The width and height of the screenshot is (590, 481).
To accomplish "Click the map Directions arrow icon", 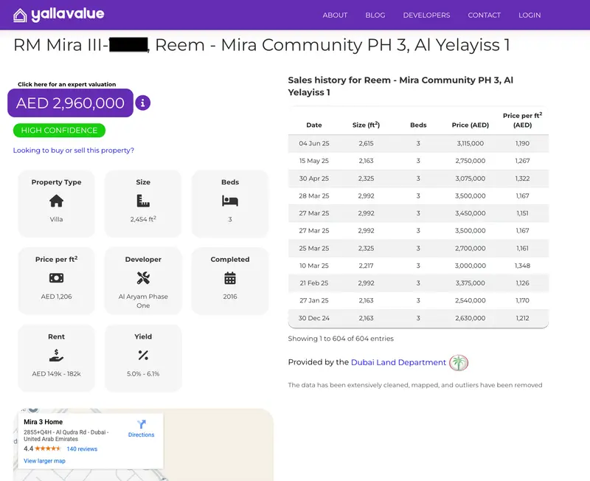I will (141, 424).
